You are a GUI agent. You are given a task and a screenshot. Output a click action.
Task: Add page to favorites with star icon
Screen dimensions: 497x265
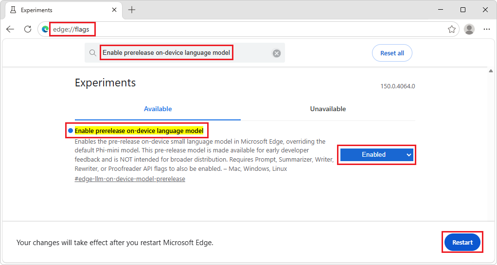click(452, 30)
